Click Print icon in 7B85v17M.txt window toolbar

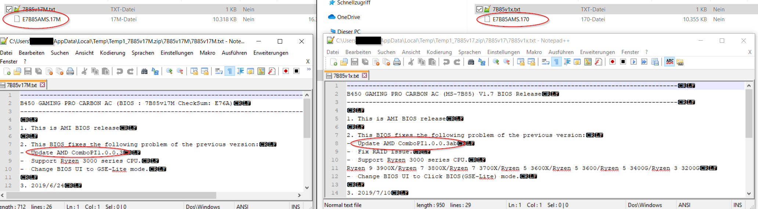[x=70, y=71]
